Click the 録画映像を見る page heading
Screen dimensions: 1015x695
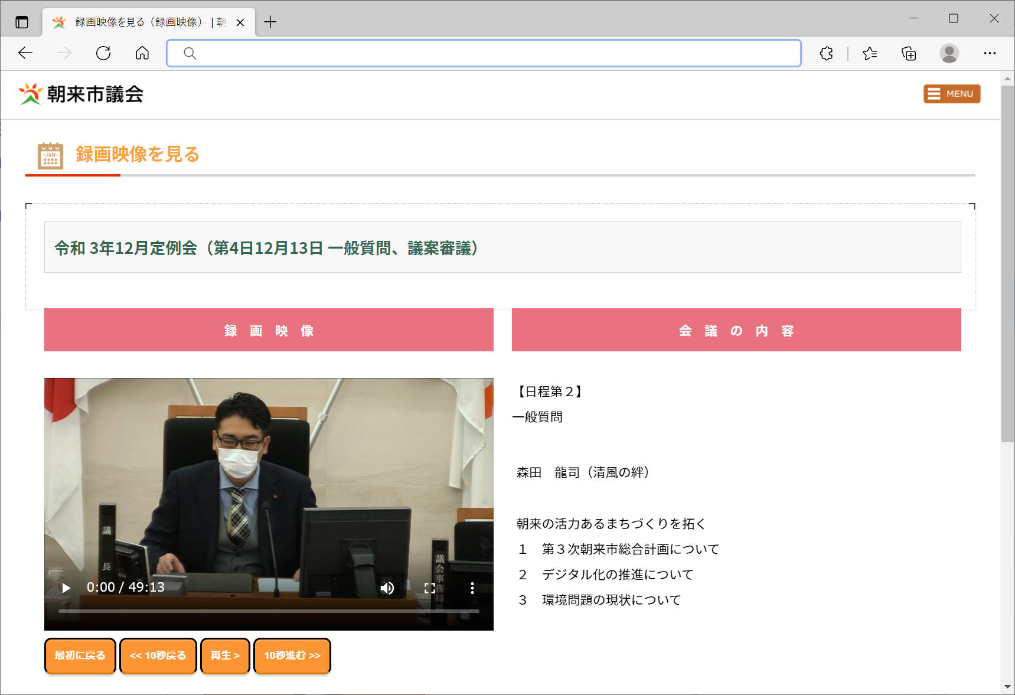138,155
